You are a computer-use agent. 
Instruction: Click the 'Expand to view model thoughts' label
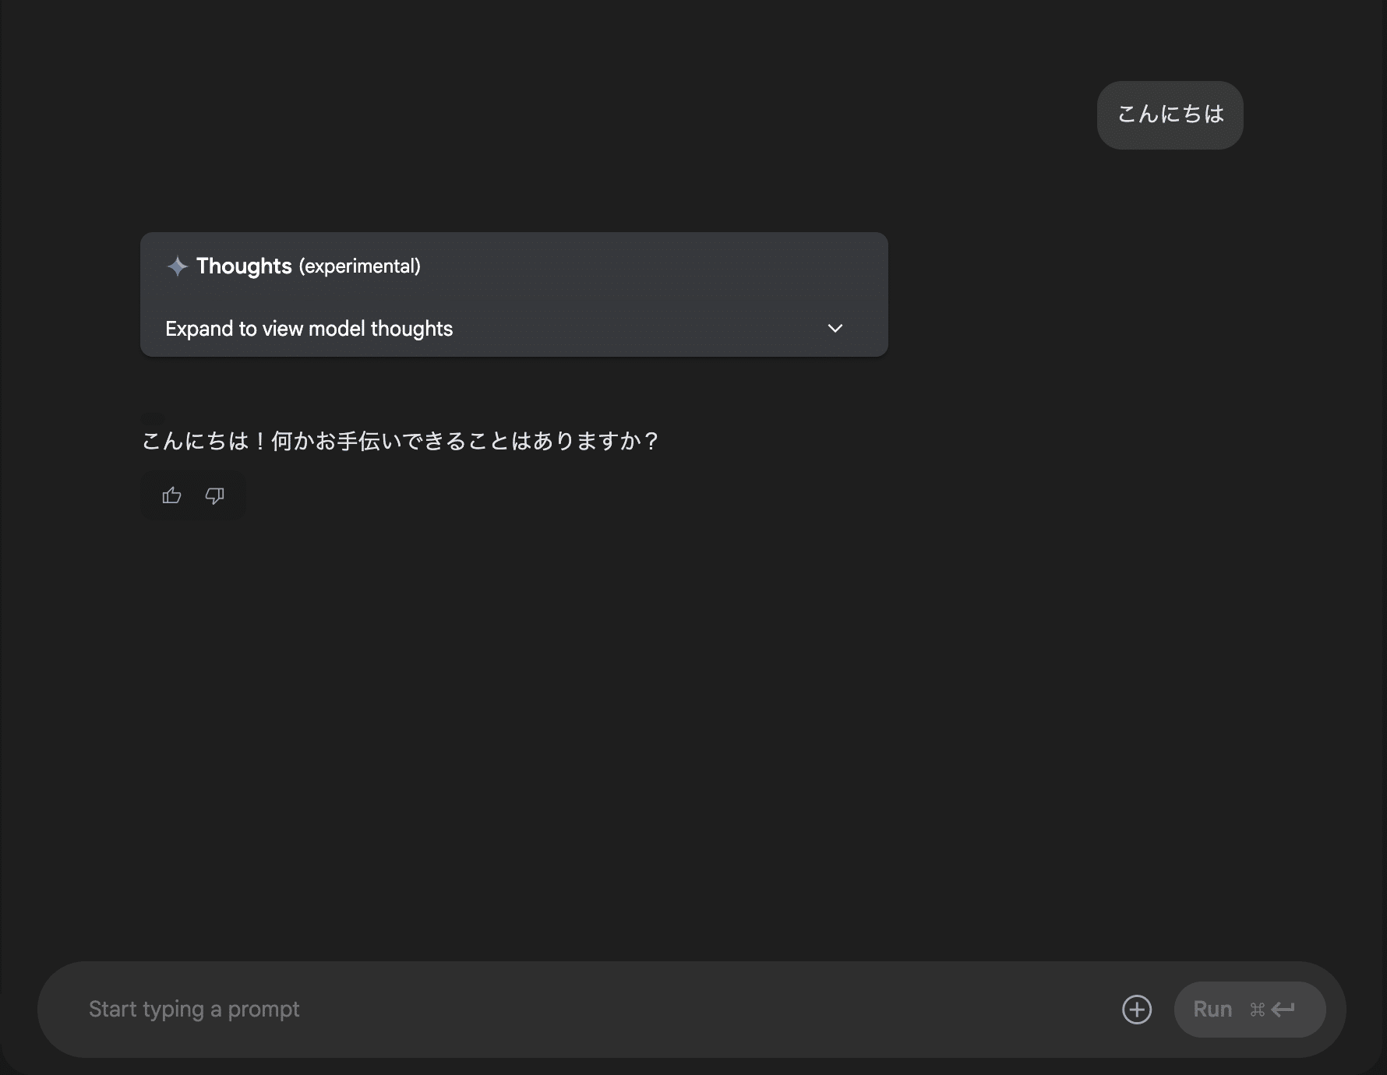(309, 329)
